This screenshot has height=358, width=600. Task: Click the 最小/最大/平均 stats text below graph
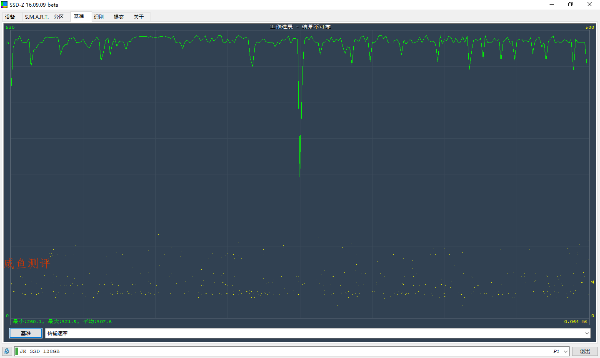62,322
